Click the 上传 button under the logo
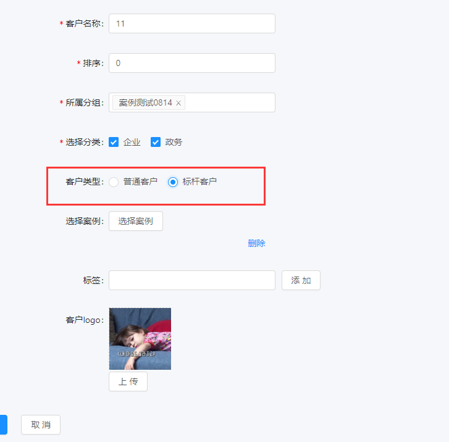 (128, 382)
